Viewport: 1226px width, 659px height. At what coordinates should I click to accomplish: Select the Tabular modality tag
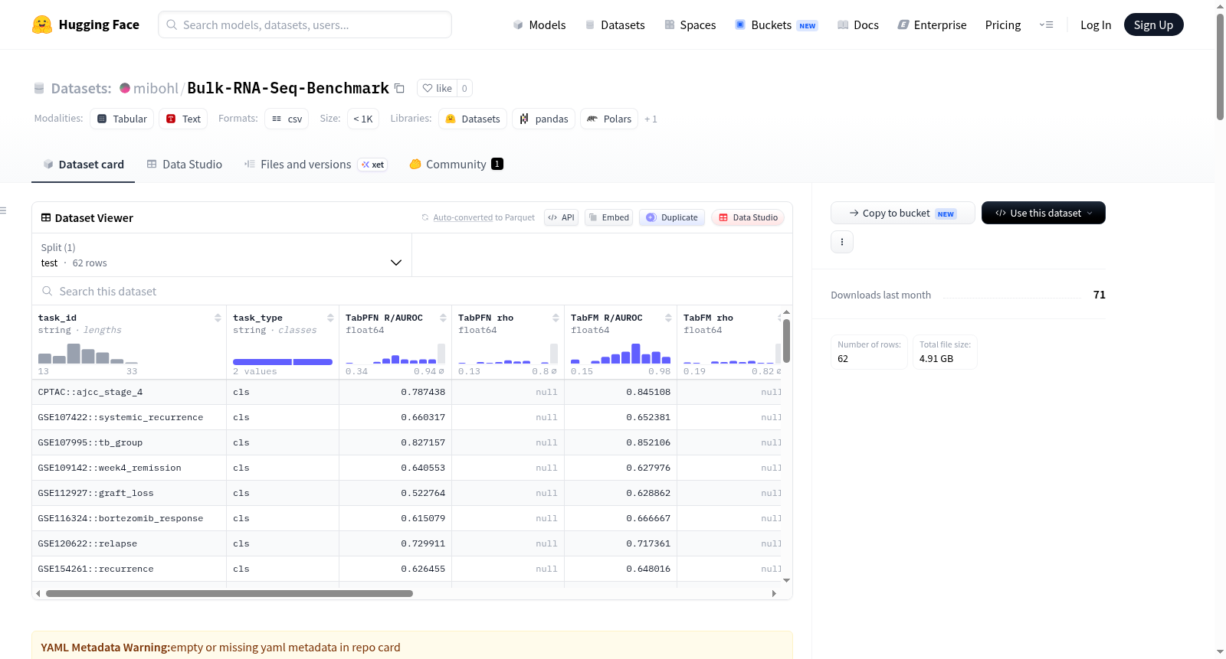click(x=122, y=119)
